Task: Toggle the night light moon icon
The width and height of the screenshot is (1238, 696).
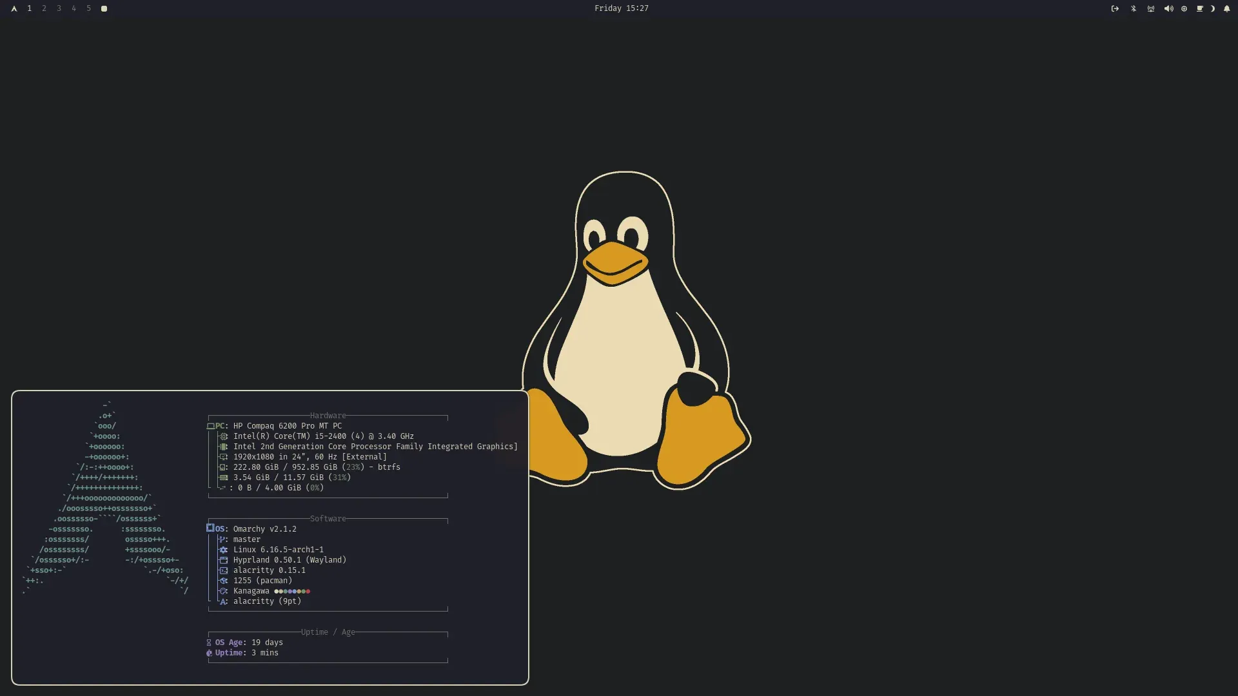Action: [x=1213, y=8]
